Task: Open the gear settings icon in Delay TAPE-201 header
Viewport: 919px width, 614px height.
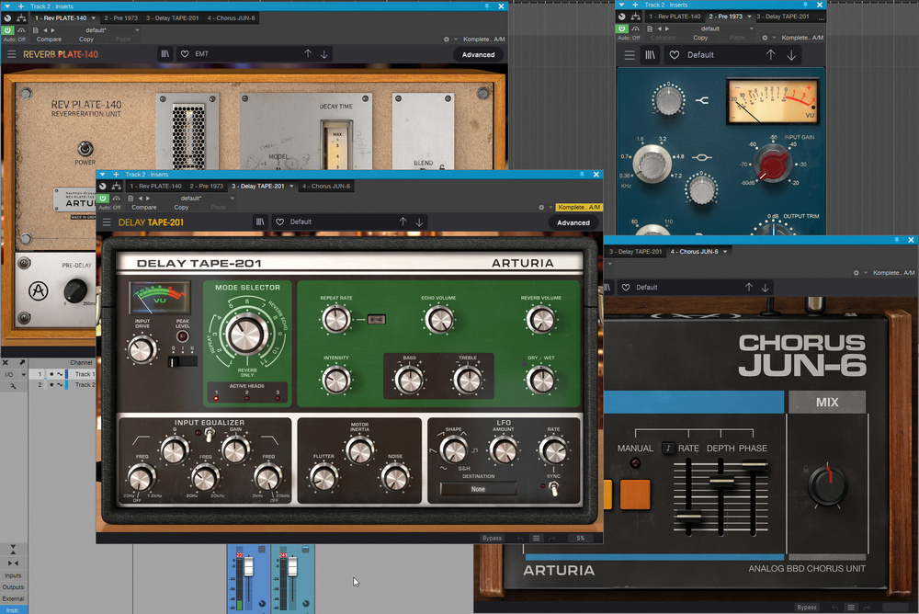Action: coord(541,208)
